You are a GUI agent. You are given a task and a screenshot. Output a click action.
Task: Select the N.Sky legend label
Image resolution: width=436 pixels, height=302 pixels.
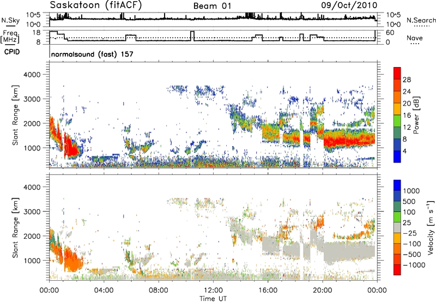[10, 20]
